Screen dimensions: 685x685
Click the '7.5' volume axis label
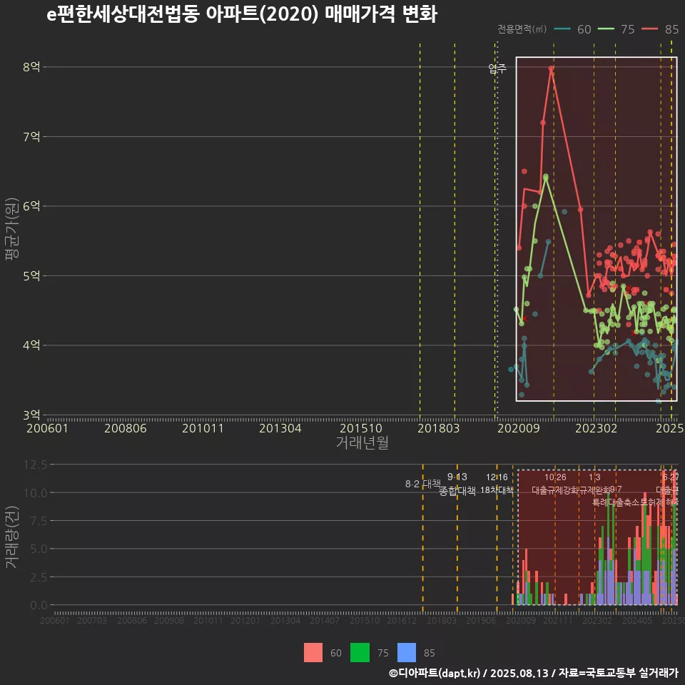point(39,521)
